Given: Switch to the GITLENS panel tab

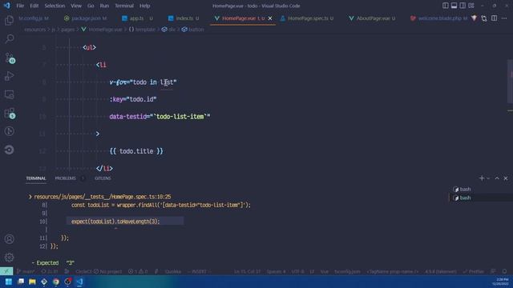Looking at the screenshot, I should 103,178.
